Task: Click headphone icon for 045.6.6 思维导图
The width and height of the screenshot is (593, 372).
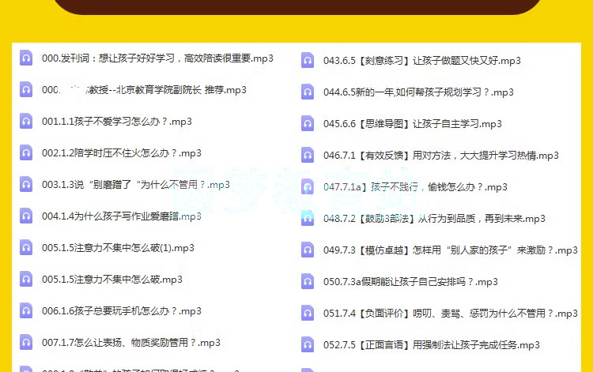Action: 308,123
